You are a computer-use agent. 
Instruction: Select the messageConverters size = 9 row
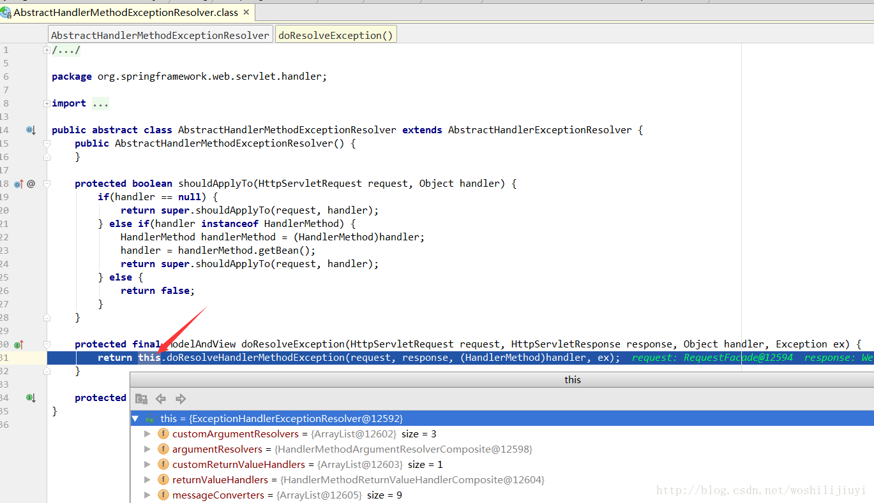click(x=502, y=495)
